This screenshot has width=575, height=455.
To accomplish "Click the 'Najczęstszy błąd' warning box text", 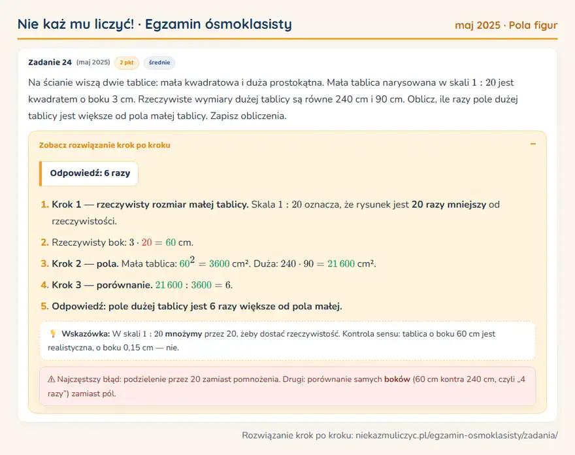I will tap(287, 386).
